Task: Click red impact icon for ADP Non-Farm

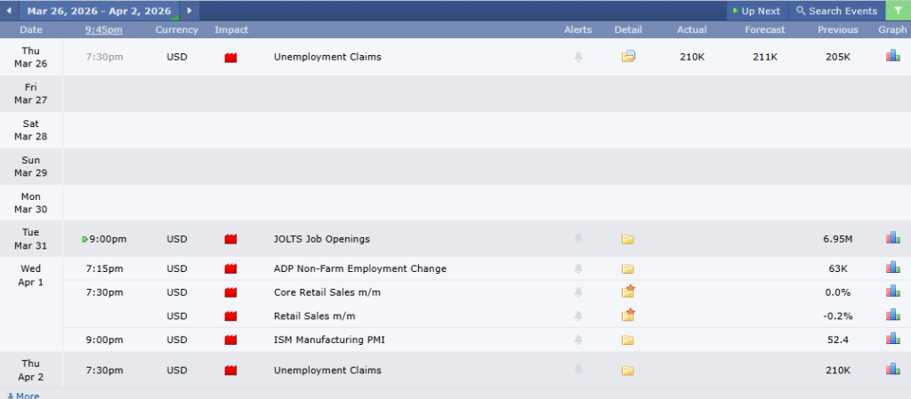Action: (231, 268)
